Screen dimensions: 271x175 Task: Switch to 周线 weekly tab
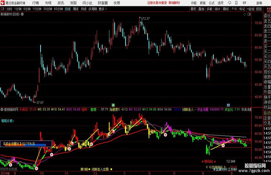pos(76,9)
